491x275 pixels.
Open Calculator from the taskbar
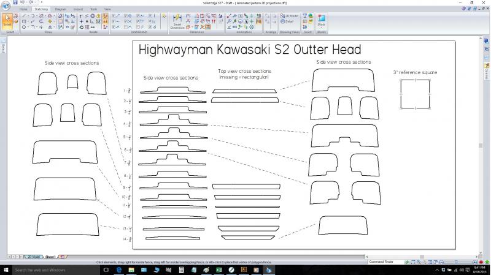pyautogui.click(x=181, y=270)
